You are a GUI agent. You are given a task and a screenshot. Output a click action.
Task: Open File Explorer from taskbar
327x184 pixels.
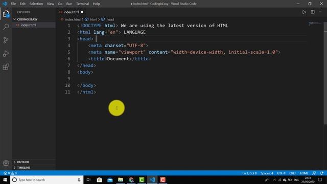[x=121, y=179]
